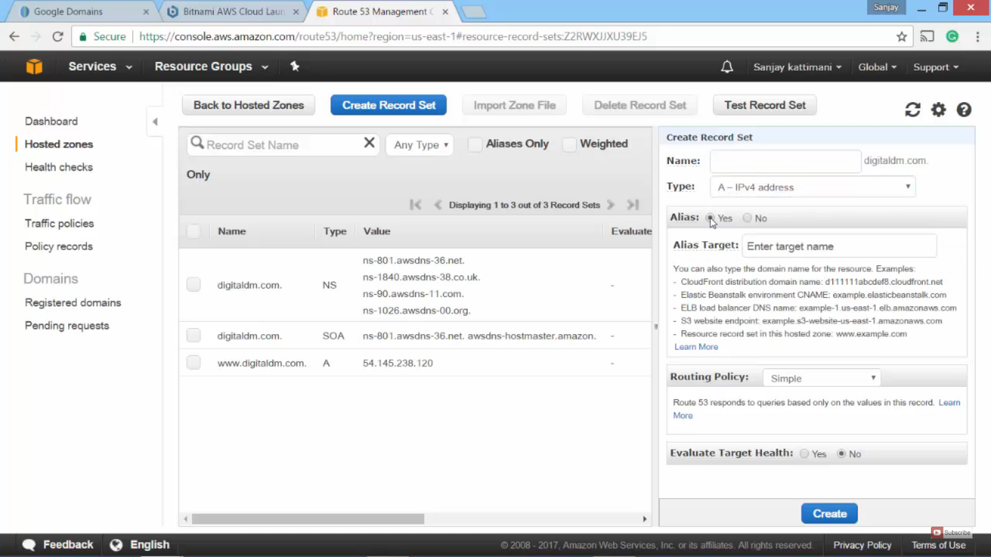The width and height of the screenshot is (991, 557).
Task: Bookmark this page with the star icon
Action: point(902,37)
